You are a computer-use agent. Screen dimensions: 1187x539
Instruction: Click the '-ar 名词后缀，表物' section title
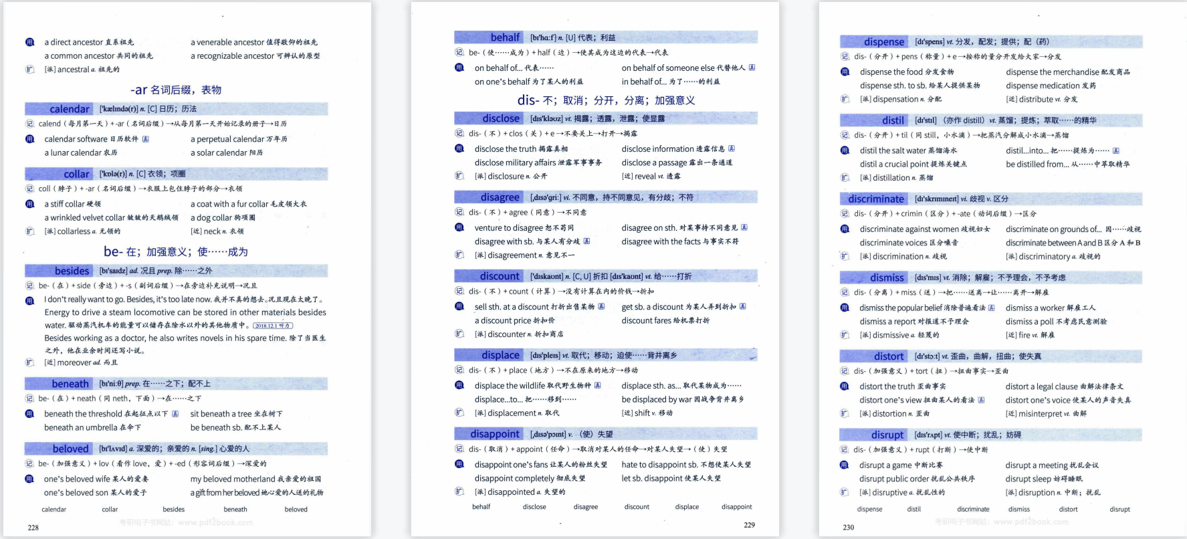click(176, 90)
